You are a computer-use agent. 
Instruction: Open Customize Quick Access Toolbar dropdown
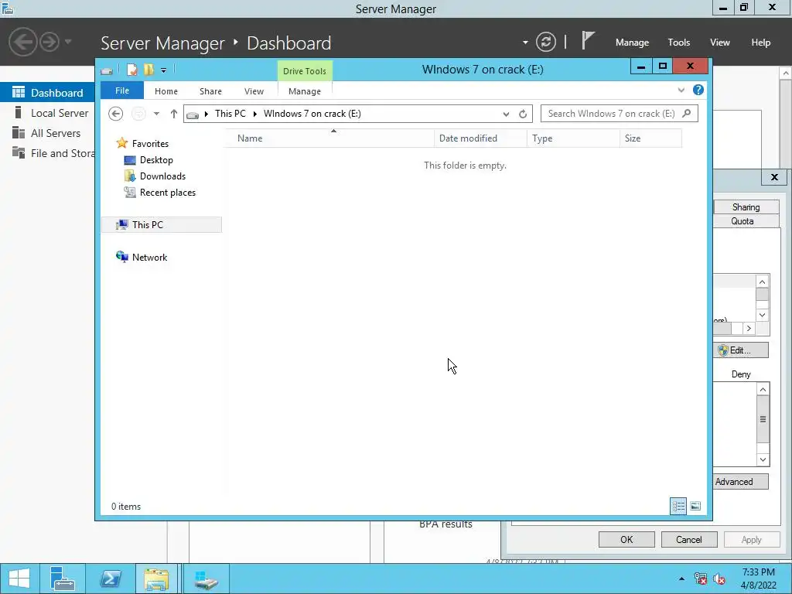(x=164, y=70)
